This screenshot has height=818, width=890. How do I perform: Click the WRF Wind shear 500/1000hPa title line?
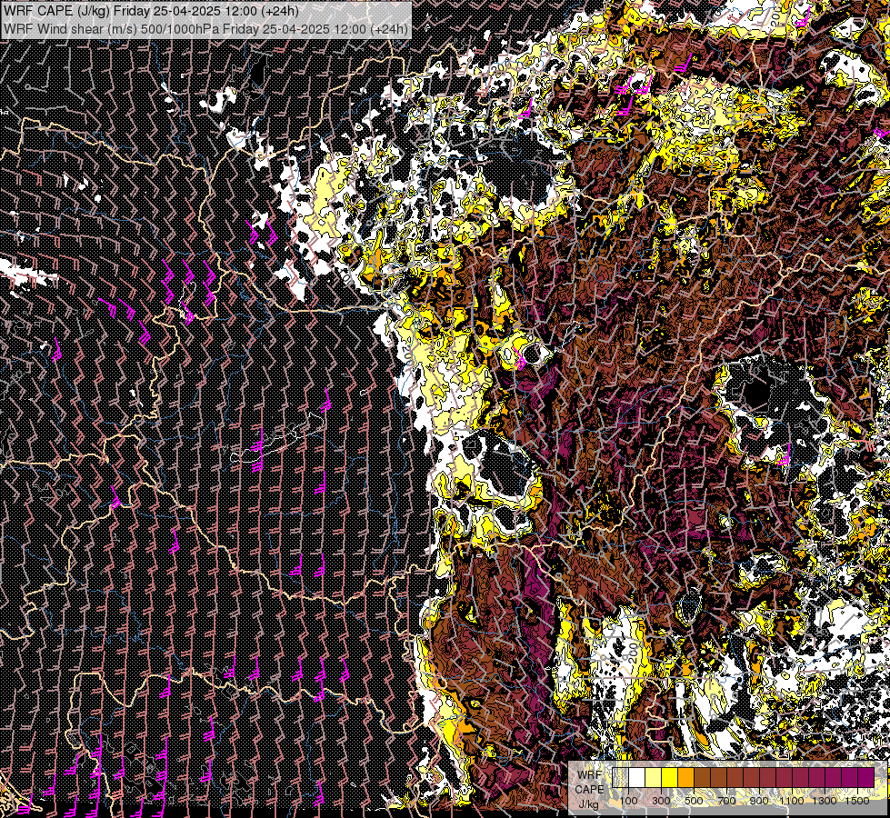coord(205,28)
